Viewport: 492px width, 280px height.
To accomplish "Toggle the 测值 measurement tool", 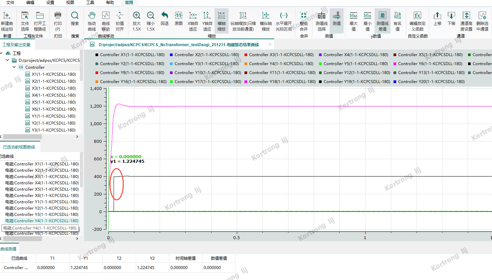I will pyautogui.click(x=336, y=15).
